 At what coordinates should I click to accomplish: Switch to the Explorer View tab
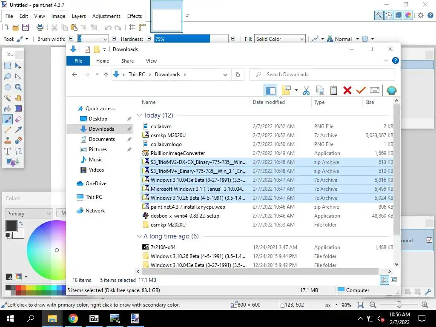tap(151, 60)
